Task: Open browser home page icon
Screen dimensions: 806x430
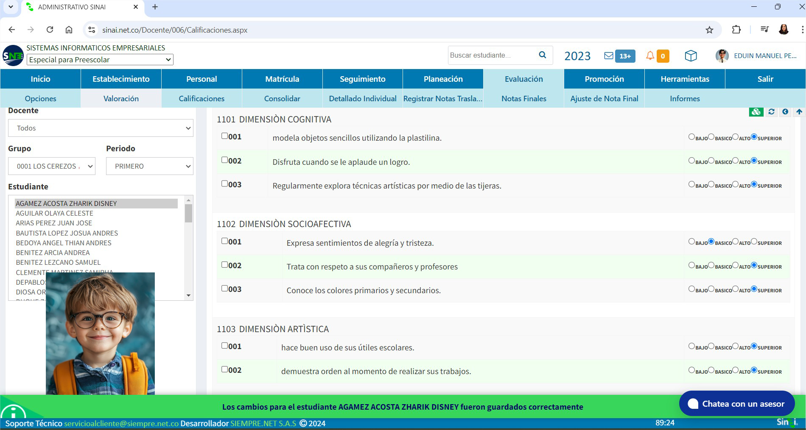Action: [x=69, y=30]
